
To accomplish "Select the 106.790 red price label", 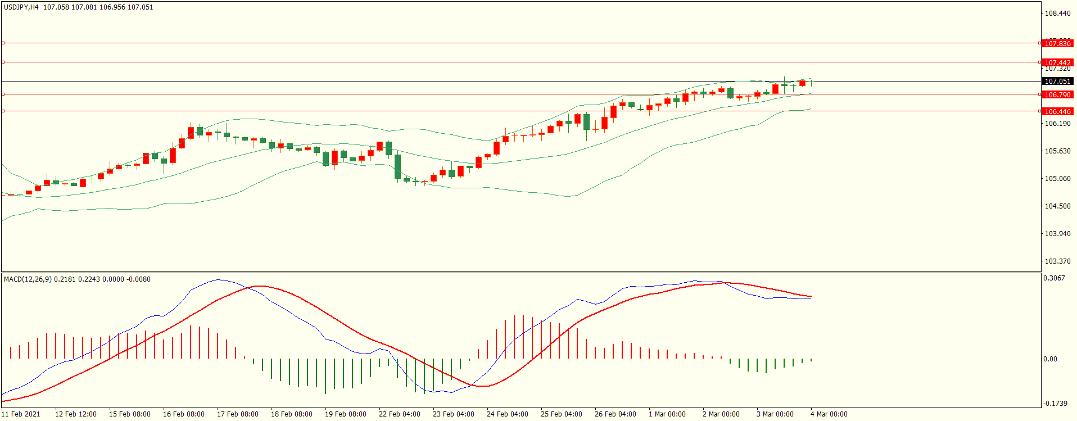I will pyautogui.click(x=1057, y=94).
